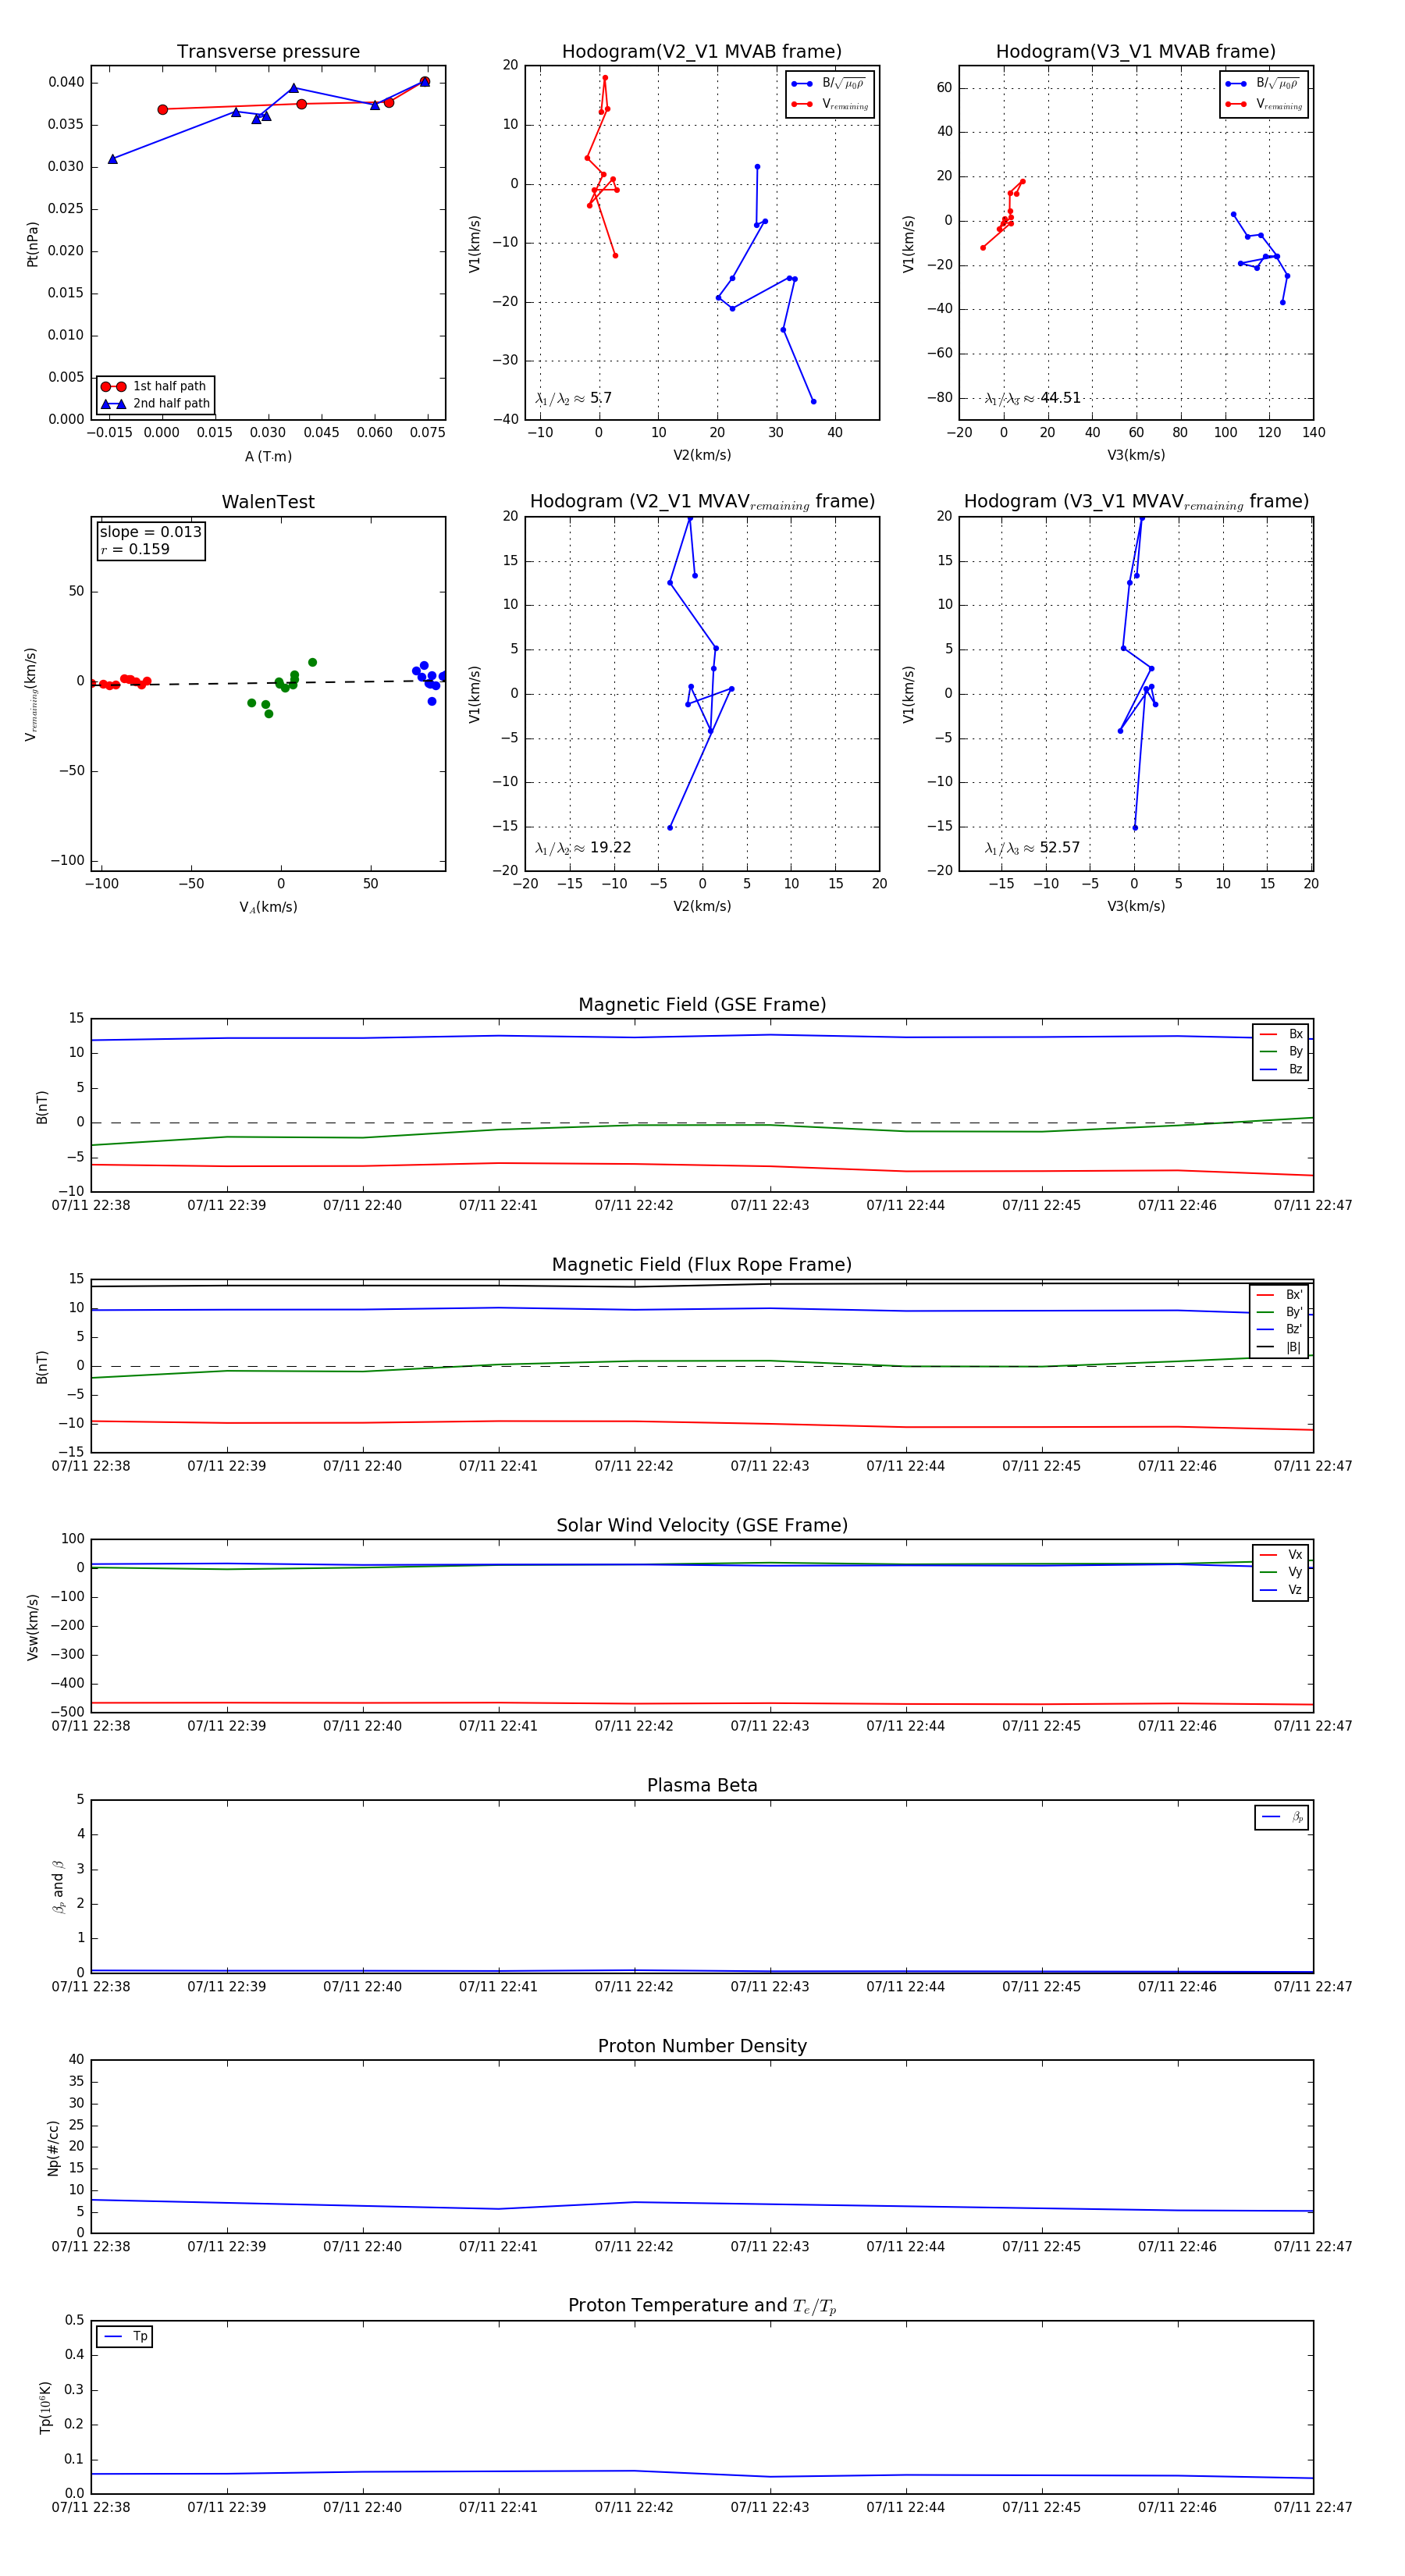Click the "|B|" legend entry in Flux Rope plot

pyautogui.click(x=1279, y=1347)
